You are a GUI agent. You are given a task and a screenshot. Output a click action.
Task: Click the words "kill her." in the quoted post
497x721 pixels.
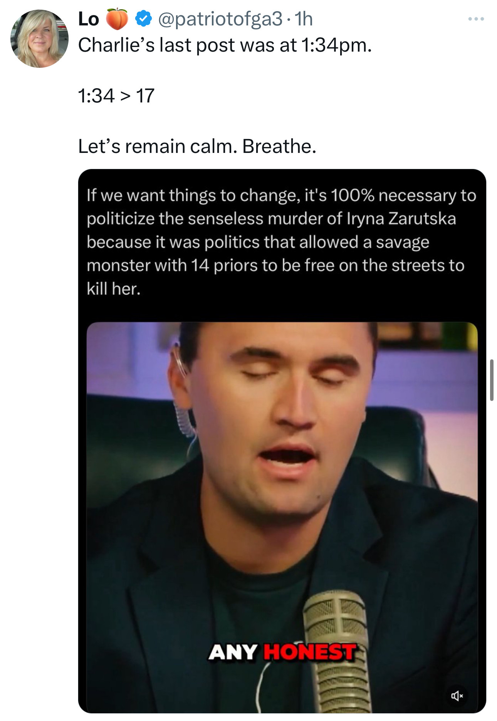pos(114,289)
